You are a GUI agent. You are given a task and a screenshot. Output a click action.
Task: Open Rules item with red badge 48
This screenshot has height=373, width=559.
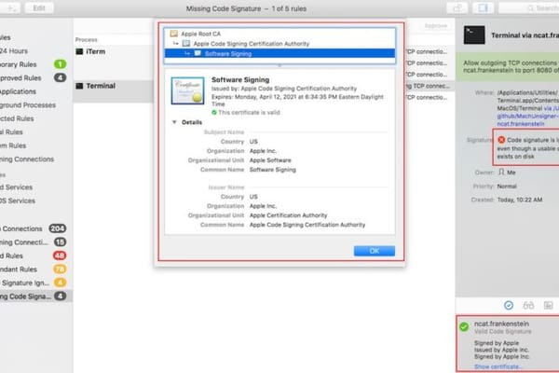[34, 256]
